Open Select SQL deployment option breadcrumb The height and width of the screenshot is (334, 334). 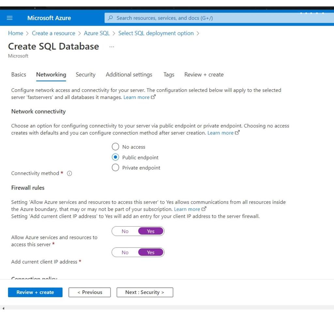pos(156,33)
